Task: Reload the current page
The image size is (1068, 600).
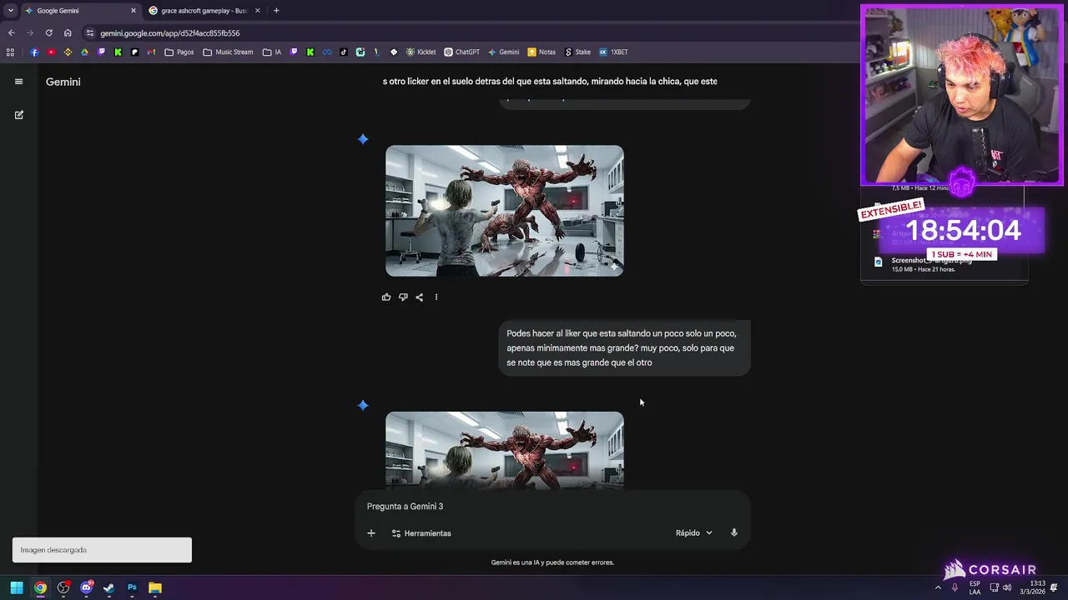Action: (49, 33)
